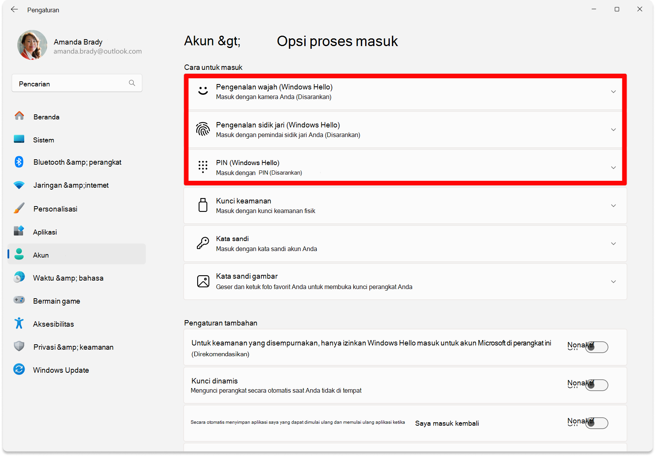The width and height of the screenshot is (655, 456).
Task: Click the PIN keypad dots icon
Action: coord(203,167)
